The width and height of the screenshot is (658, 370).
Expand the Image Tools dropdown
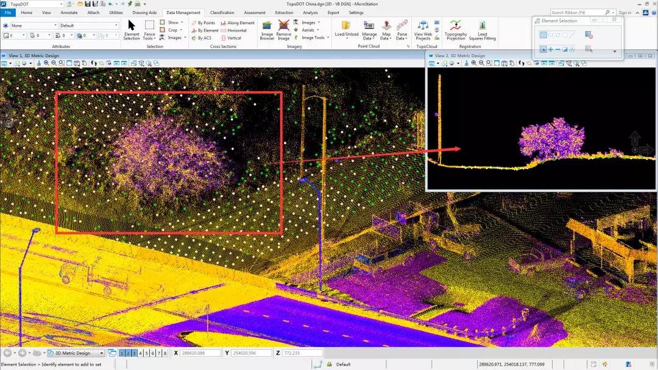(x=312, y=38)
